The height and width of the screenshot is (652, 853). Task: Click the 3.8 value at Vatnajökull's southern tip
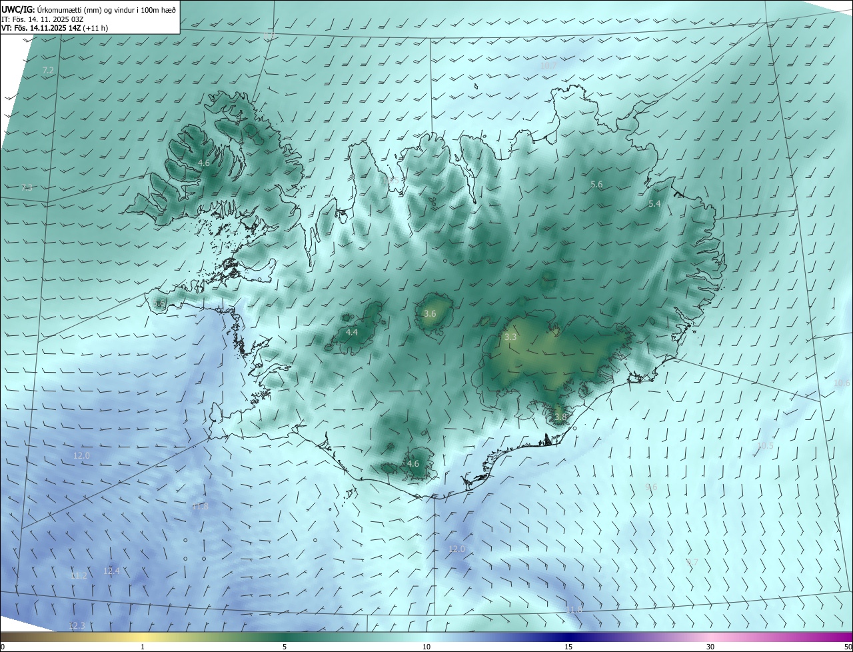click(x=560, y=417)
